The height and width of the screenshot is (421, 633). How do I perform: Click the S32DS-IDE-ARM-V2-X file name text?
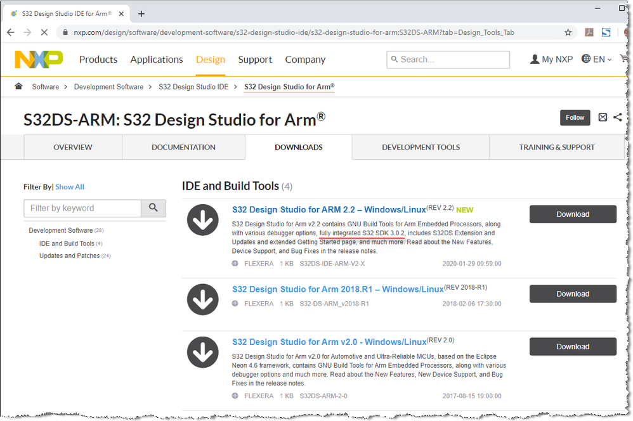pyautogui.click(x=332, y=264)
